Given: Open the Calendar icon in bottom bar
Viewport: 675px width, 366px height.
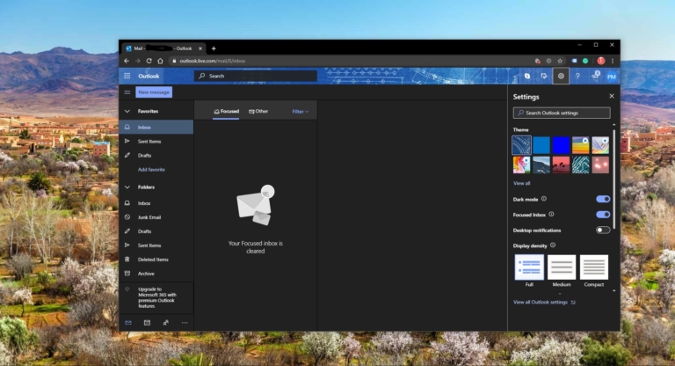Looking at the screenshot, I should 147,323.
